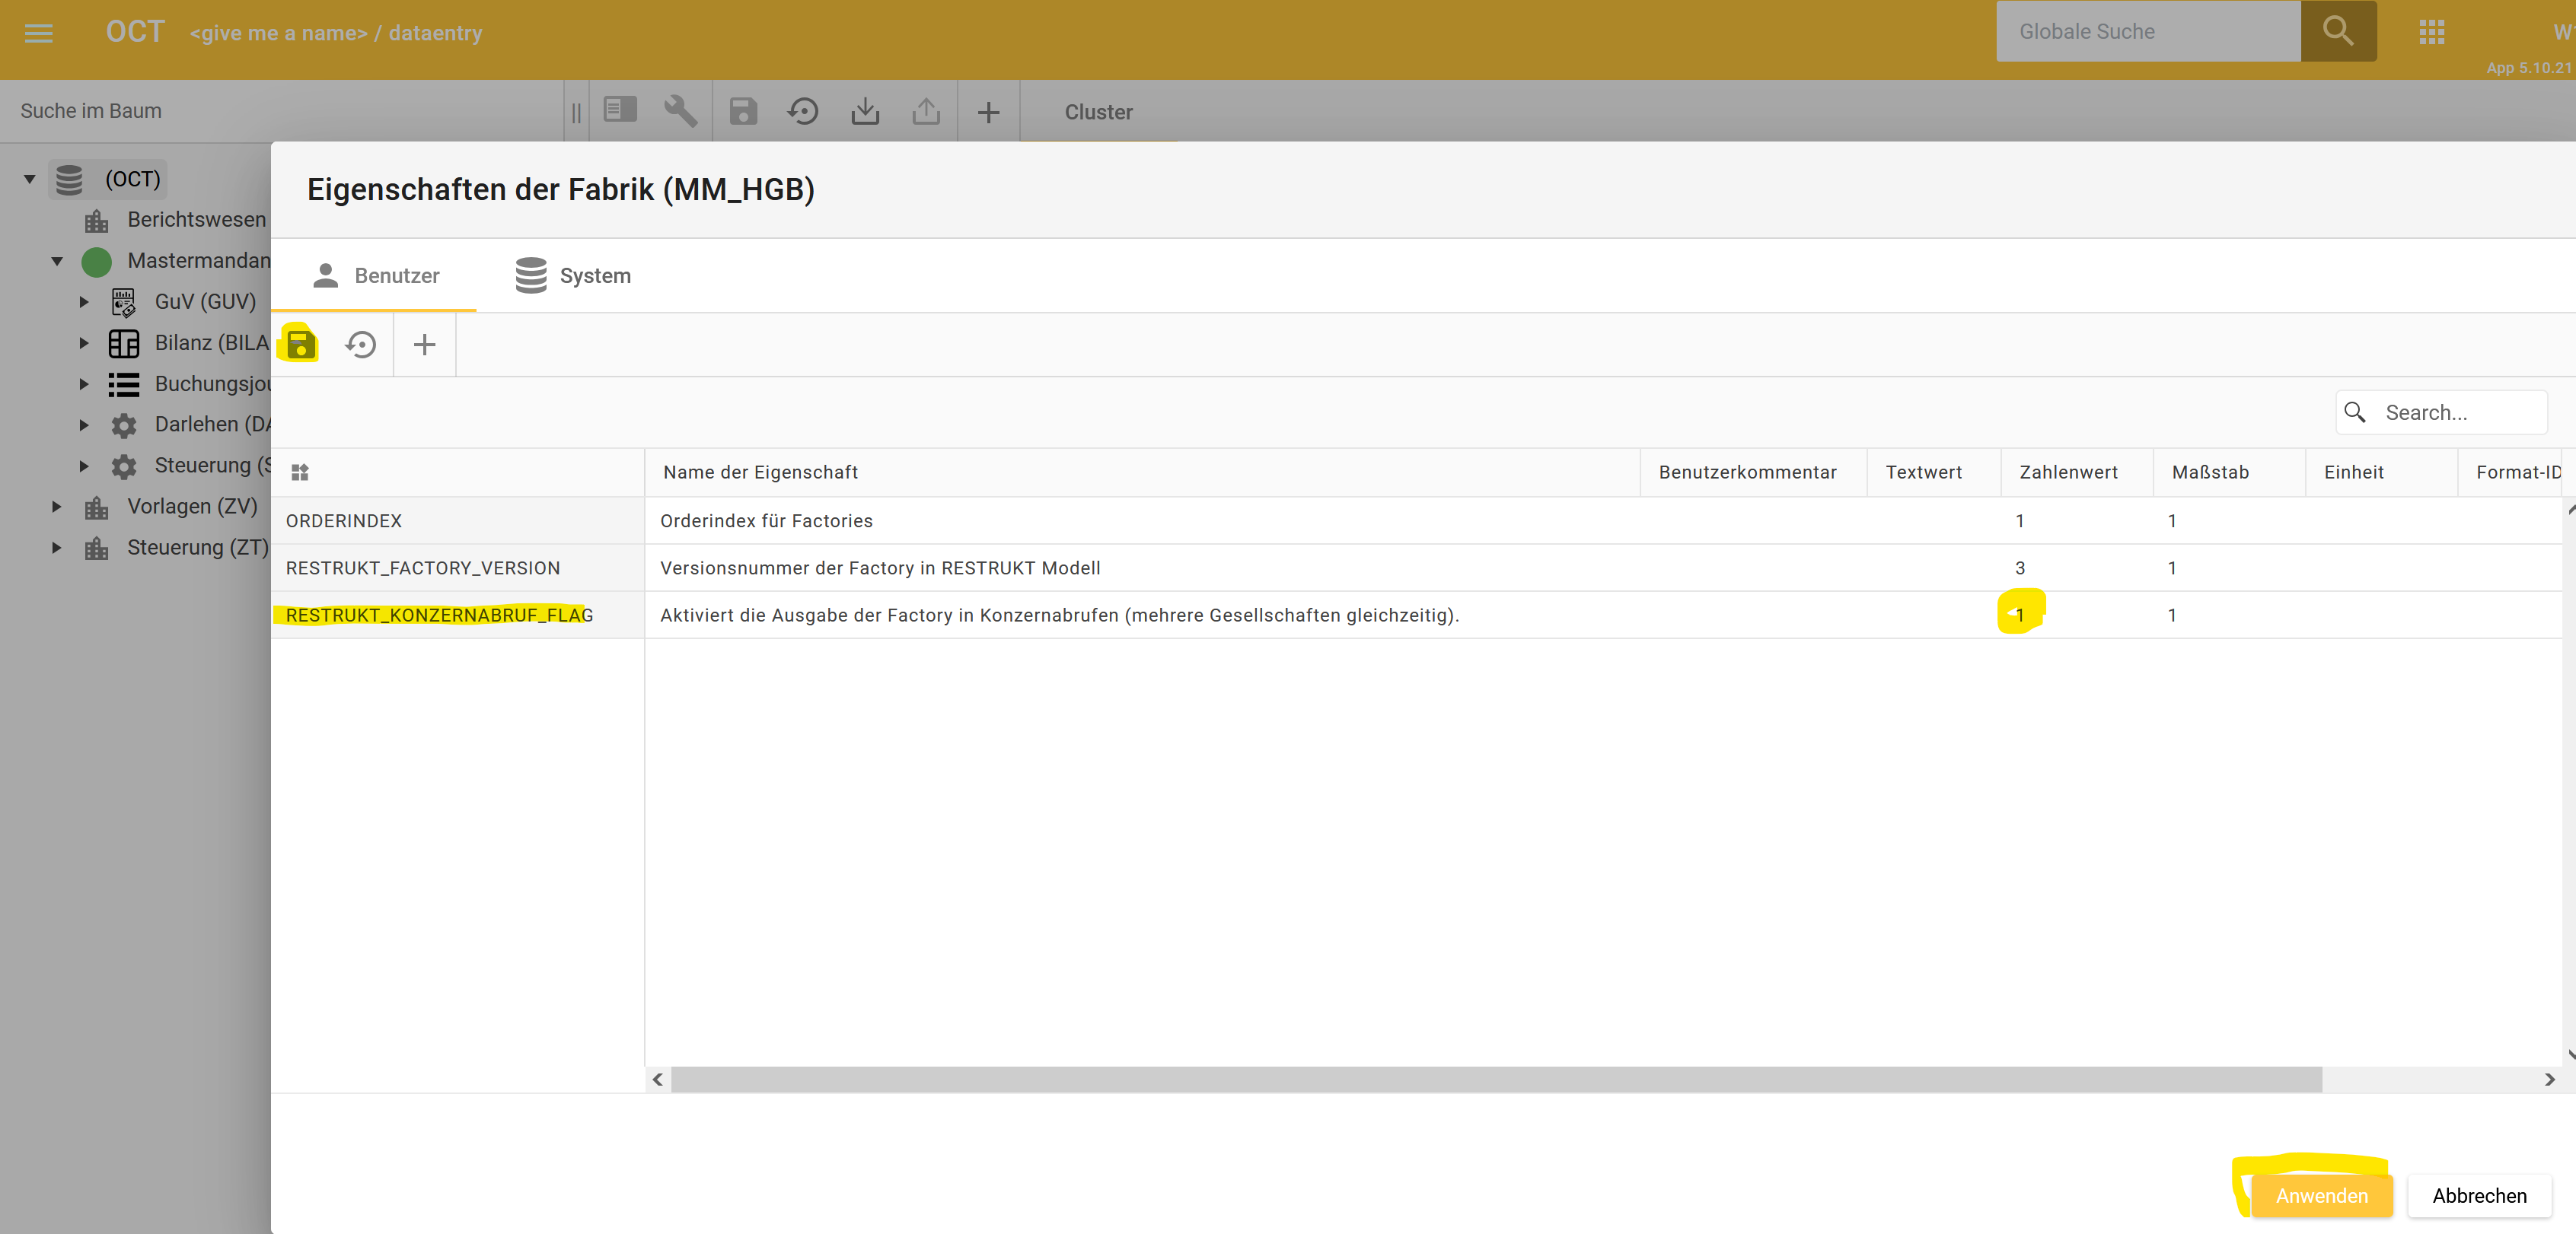This screenshot has height=1234, width=2576.
Task: Click the horizontal scrollbar of the table
Action: 1495,1079
